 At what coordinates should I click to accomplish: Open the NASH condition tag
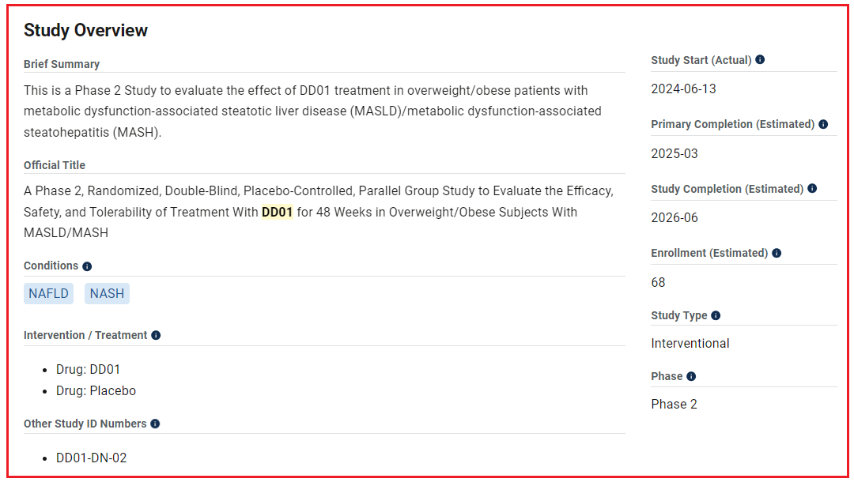[107, 294]
